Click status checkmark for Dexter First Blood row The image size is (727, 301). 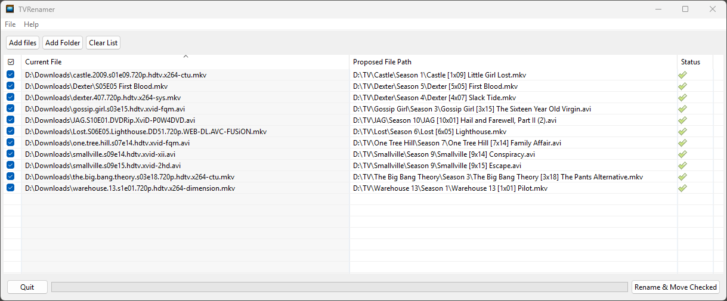tap(683, 86)
